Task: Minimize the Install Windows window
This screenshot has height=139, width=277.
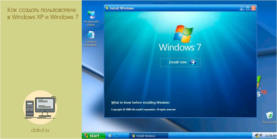Action: [242, 8]
